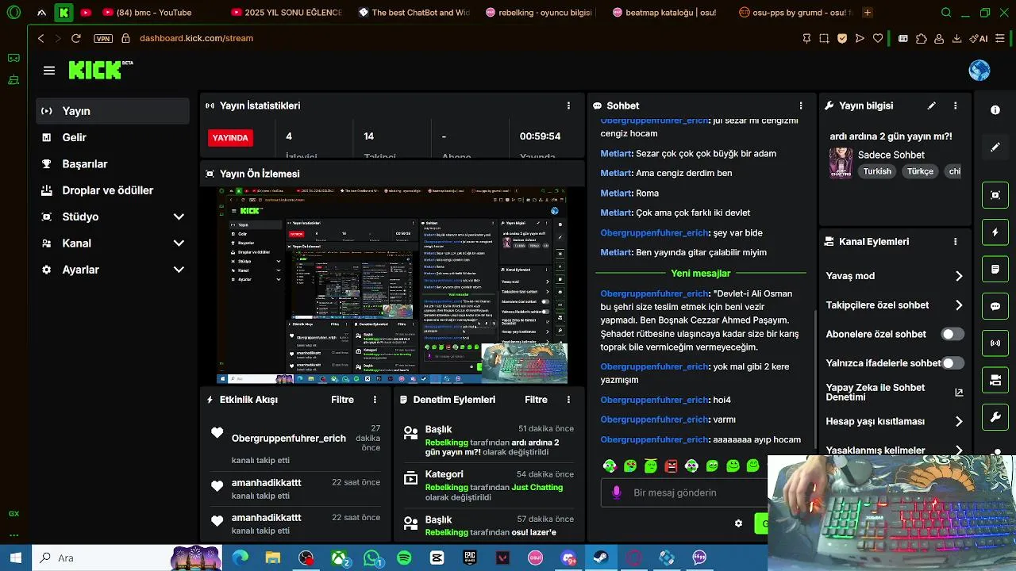
Task: Open Yayın İstatistikleri options menu
Action: [x=568, y=105]
